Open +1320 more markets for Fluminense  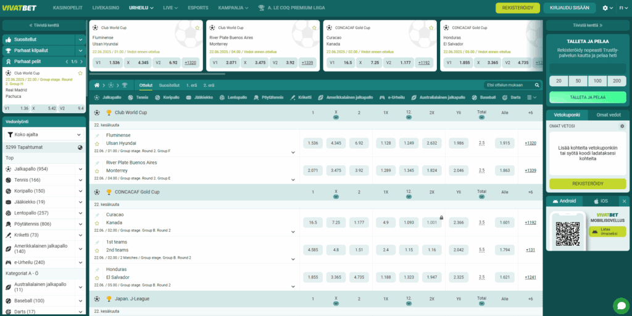pos(530,143)
